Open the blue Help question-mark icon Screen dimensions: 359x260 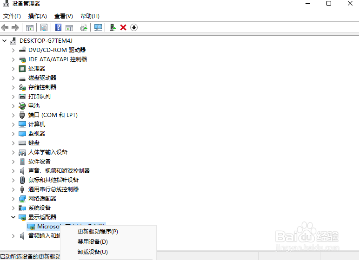tap(59, 27)
